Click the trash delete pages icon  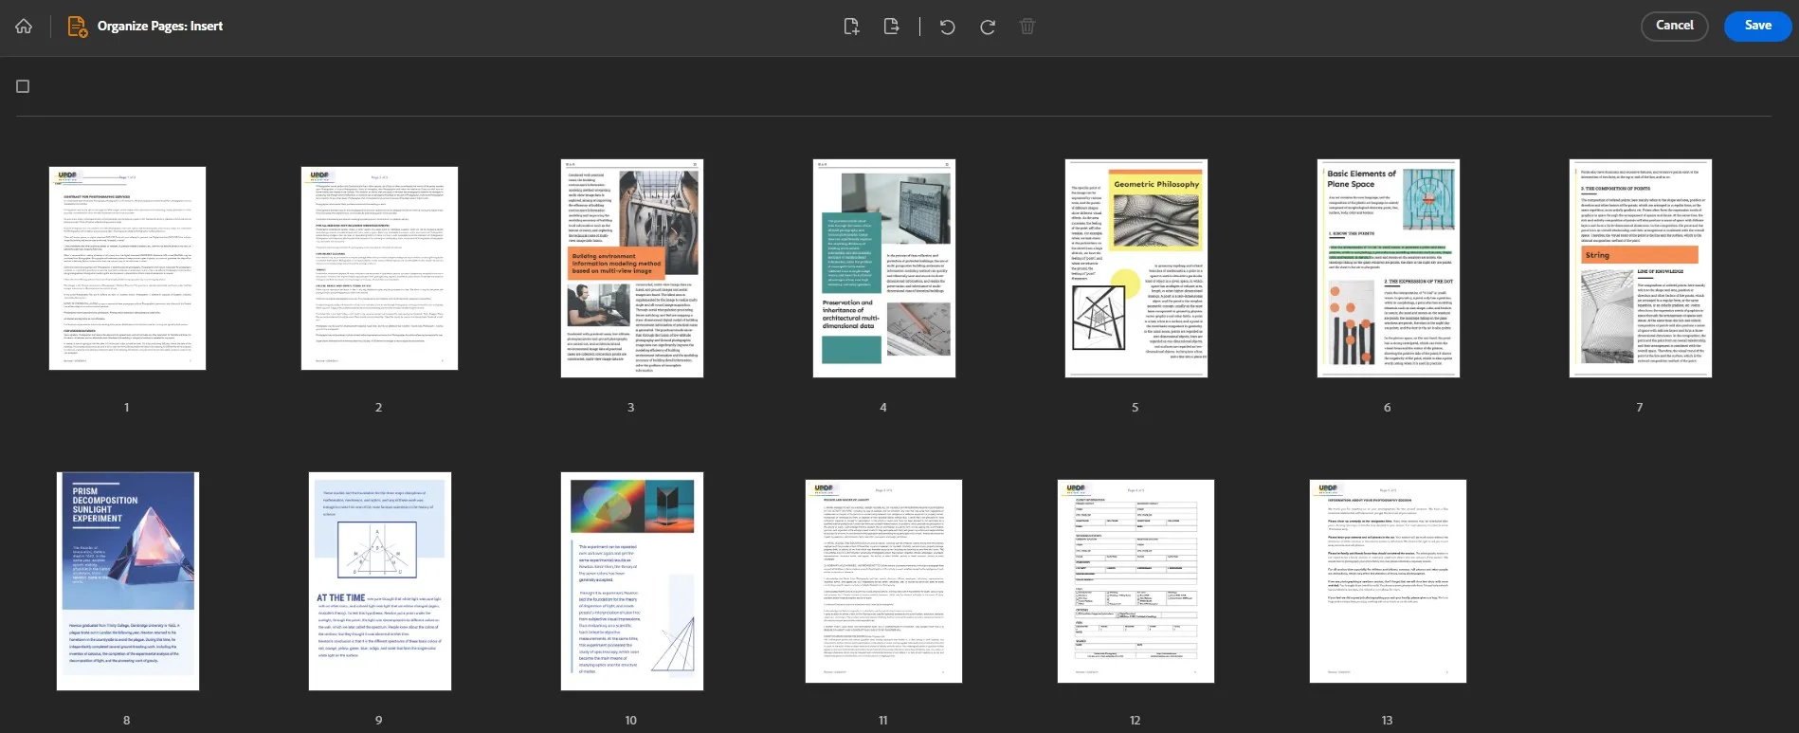click(1027, 27)
